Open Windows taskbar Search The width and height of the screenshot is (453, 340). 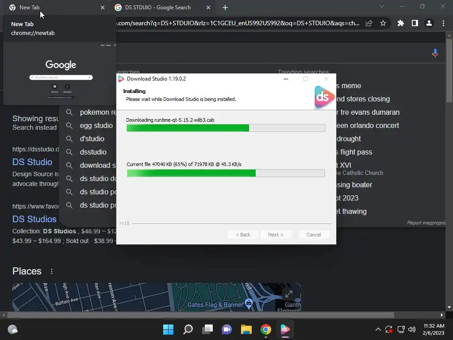pos(188,329)
